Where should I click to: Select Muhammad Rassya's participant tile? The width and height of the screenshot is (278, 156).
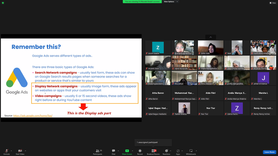184,93
